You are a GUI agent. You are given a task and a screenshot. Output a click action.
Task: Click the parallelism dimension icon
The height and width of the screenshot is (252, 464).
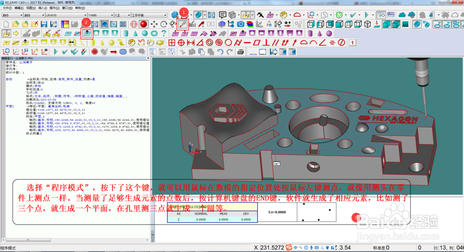pyautogui.click(x=276, y=43)
